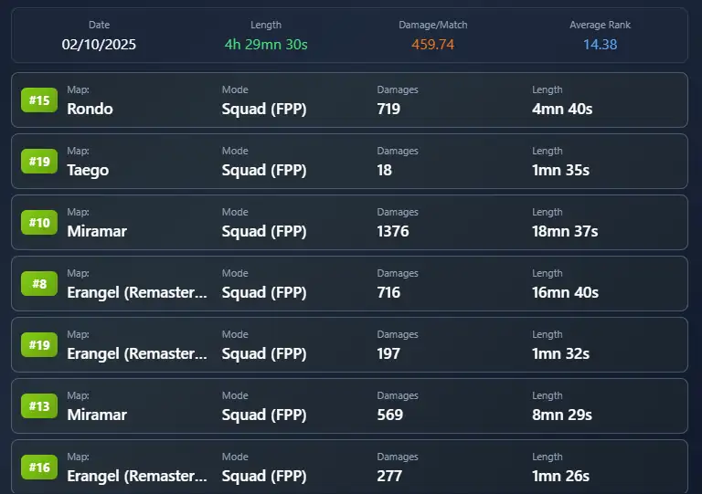Click the 719 damages value
Screen dimensions: 702x494
388,109
